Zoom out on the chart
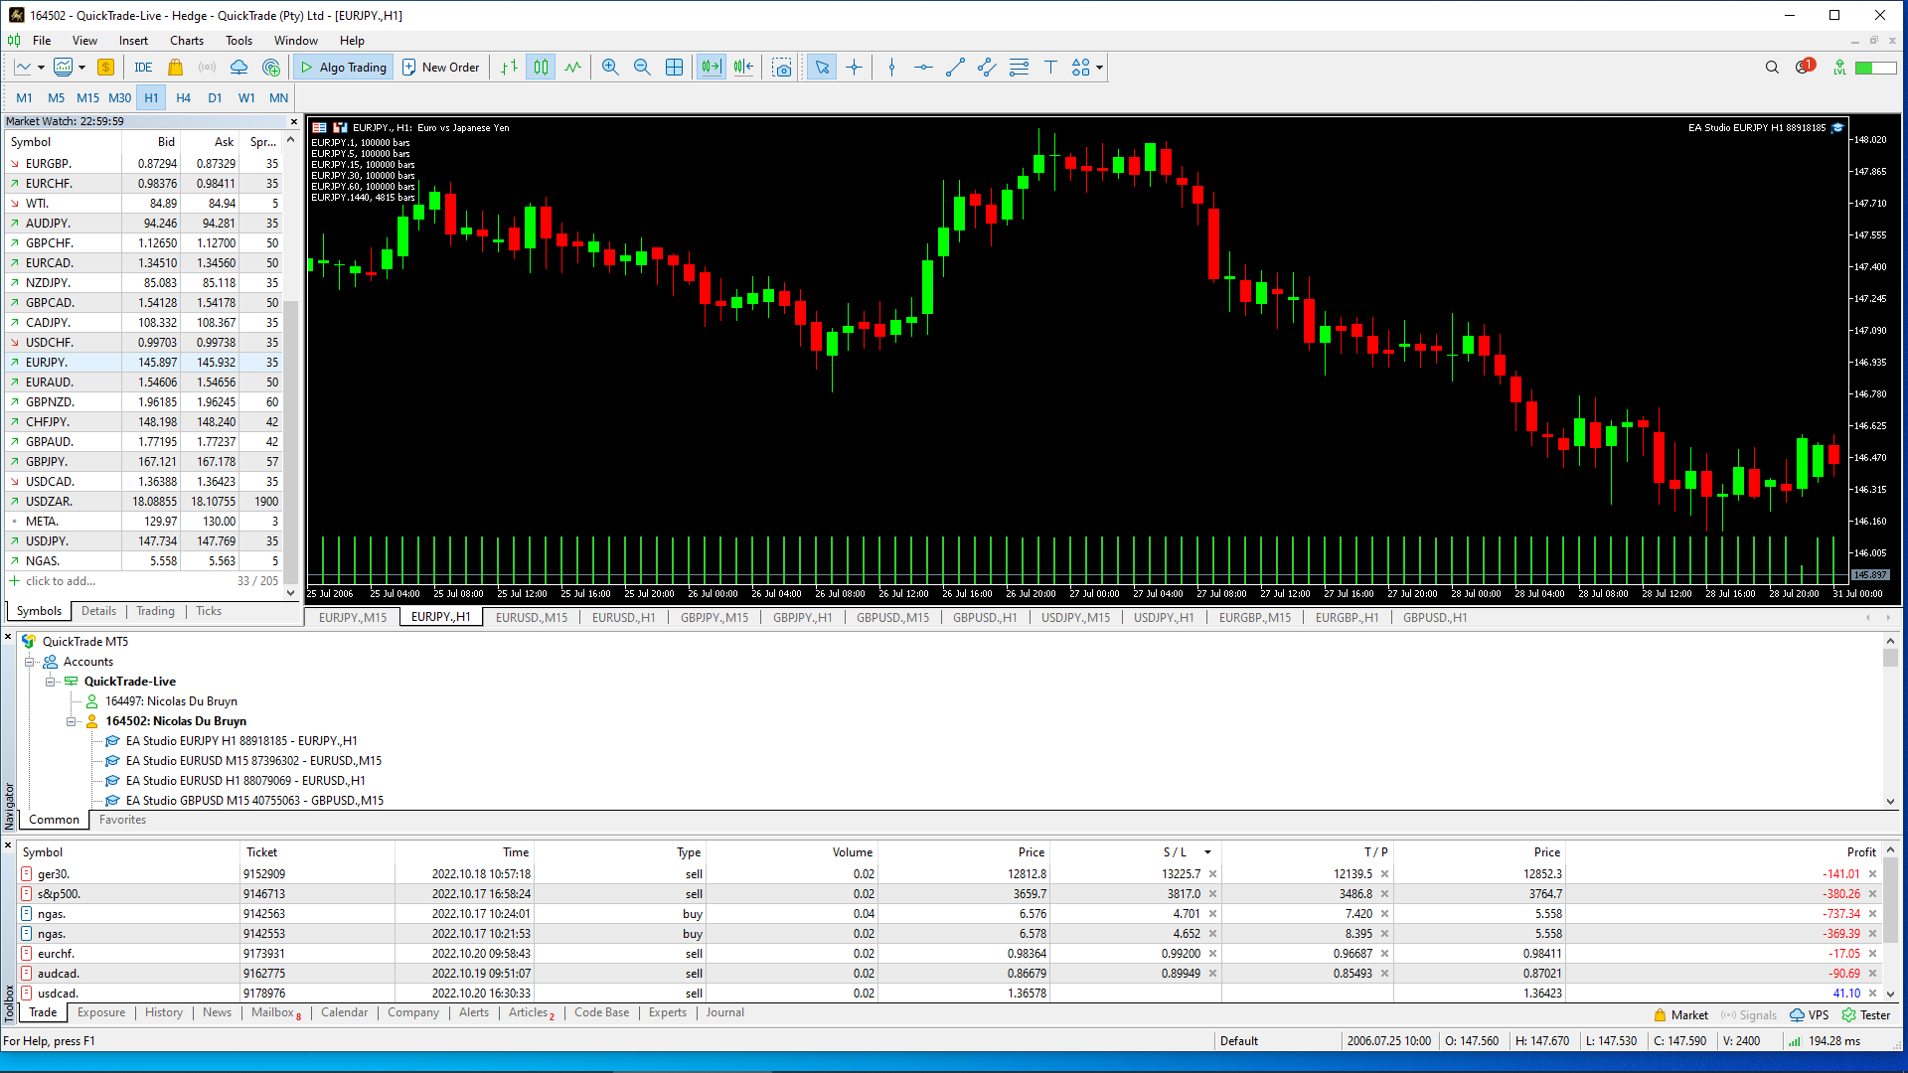Viewport: 1908px width, 1073px height. [x=642, y=68]
